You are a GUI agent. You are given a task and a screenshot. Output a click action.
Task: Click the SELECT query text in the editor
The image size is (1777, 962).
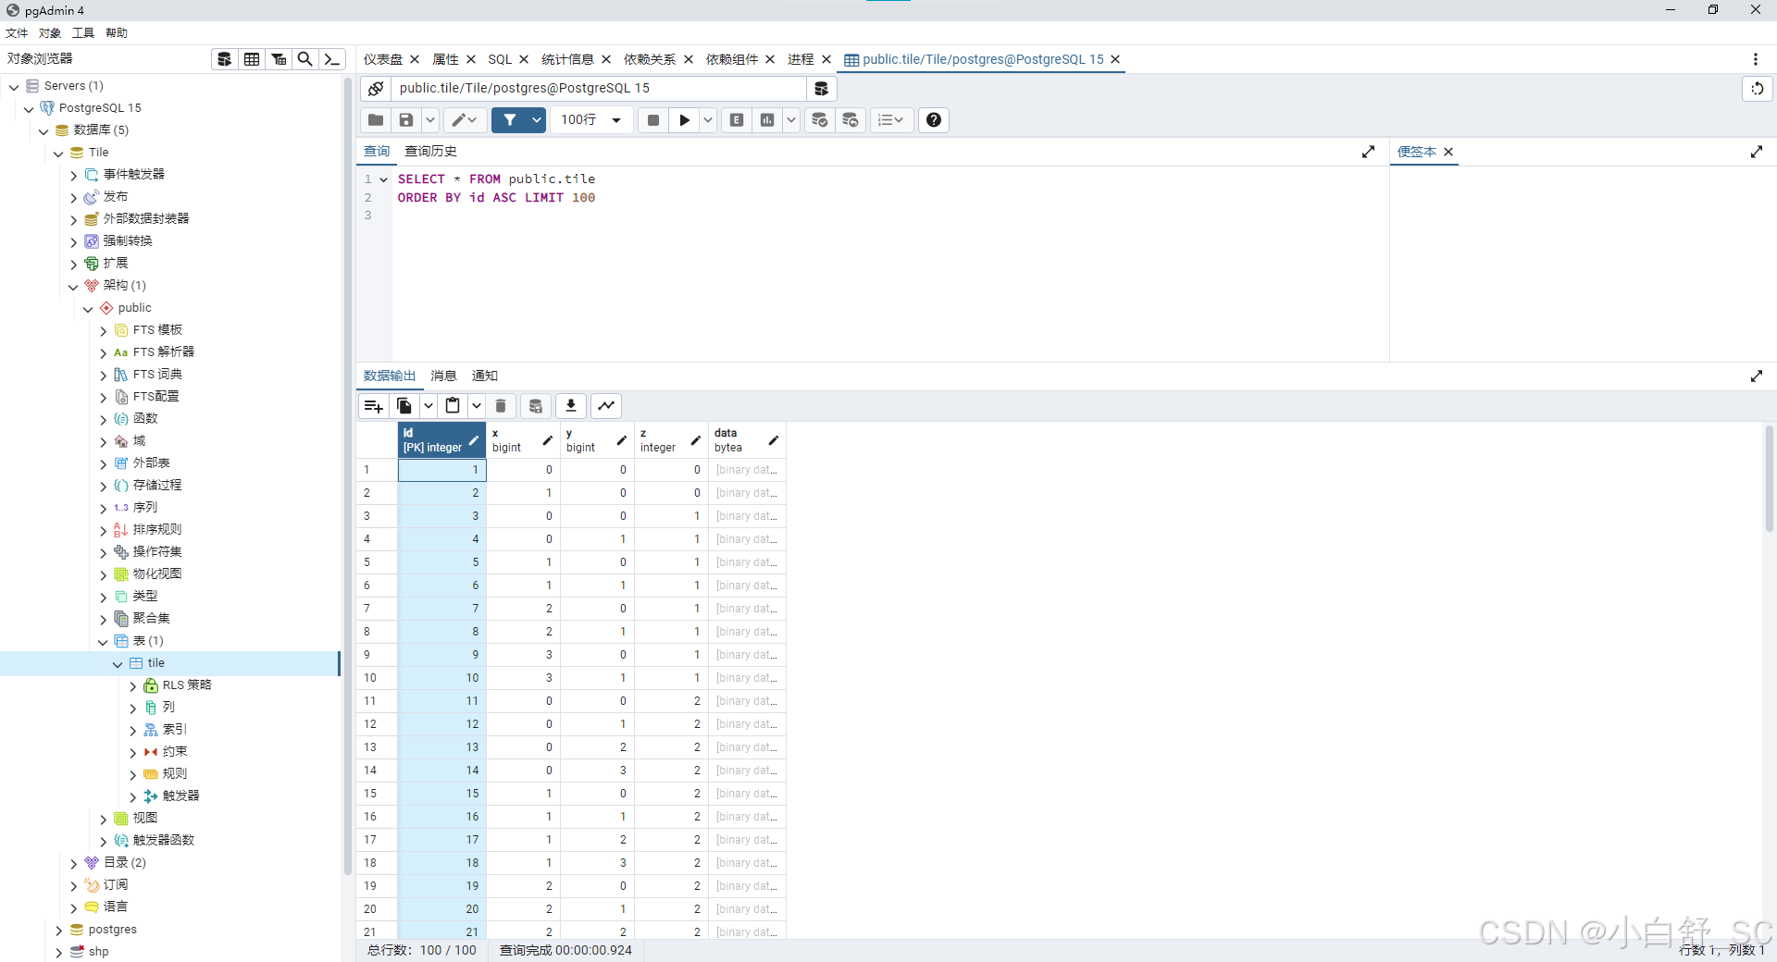pyautogui.click(x=496, y=179)
